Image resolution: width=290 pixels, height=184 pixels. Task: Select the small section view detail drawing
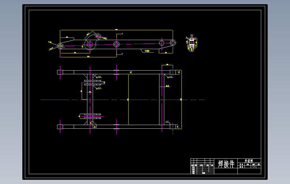click(191, 43)
